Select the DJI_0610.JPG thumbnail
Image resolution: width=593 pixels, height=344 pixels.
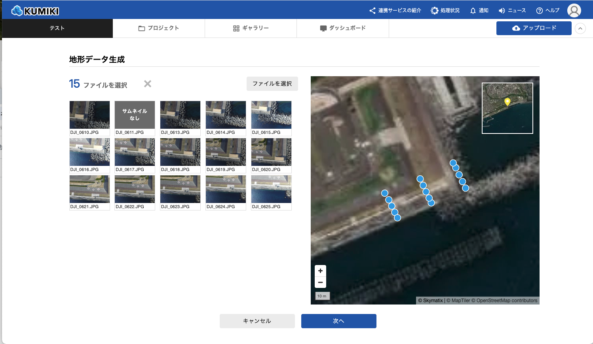pos(89,115)
